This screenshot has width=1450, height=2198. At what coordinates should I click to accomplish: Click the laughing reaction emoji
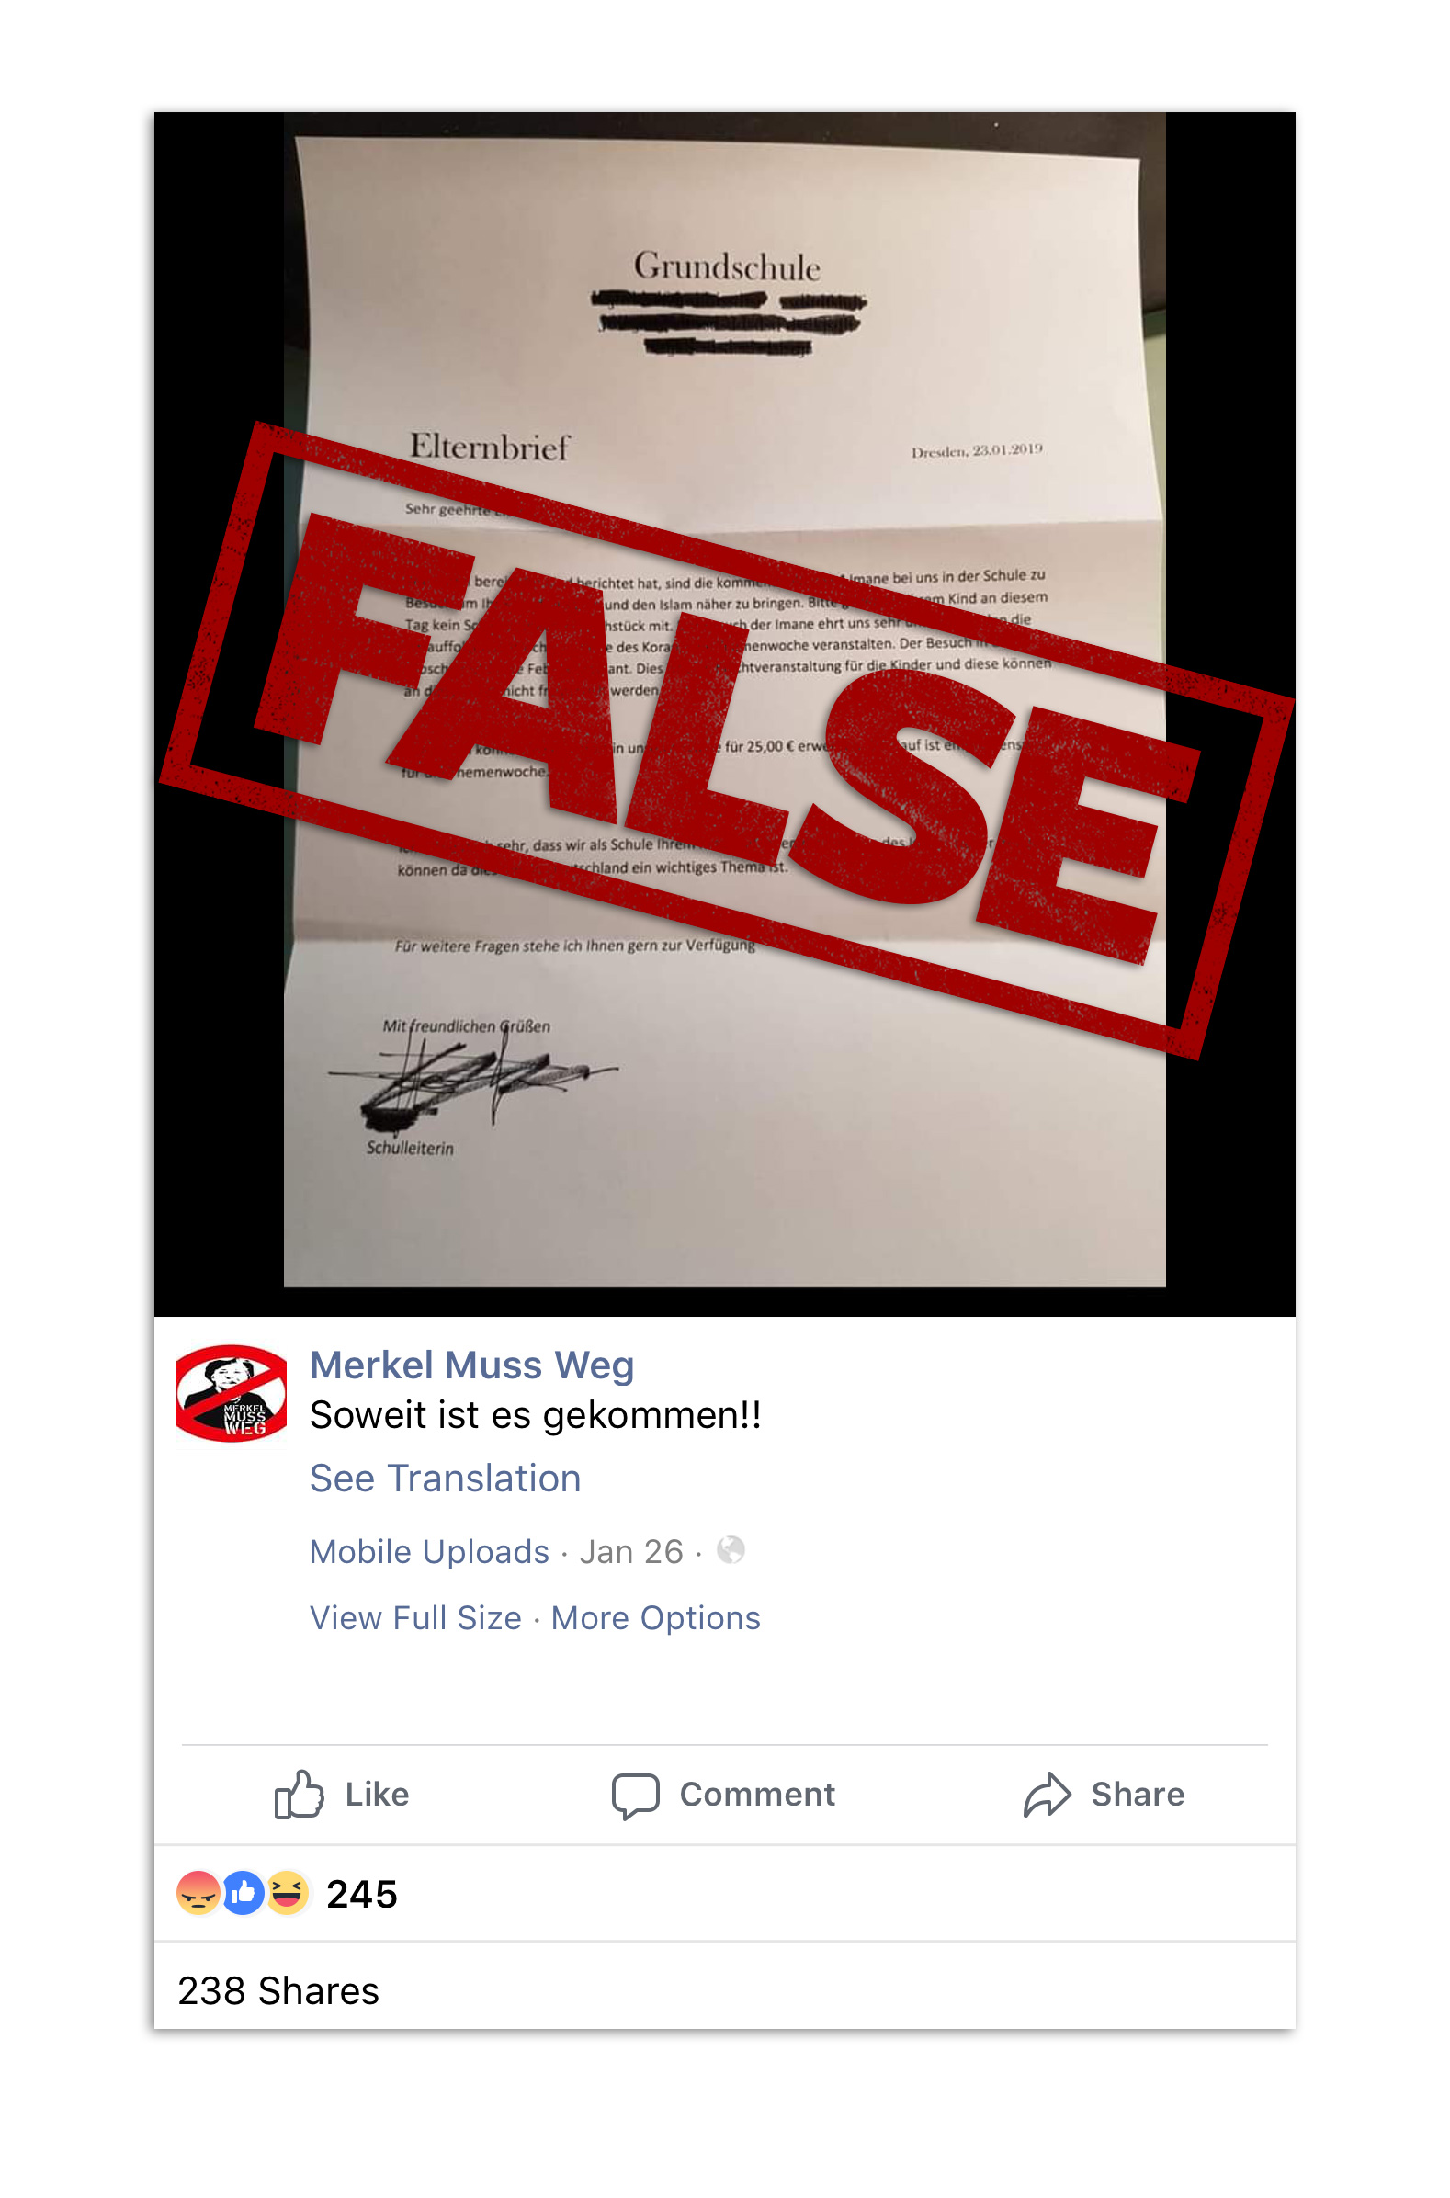(288, 1893)
